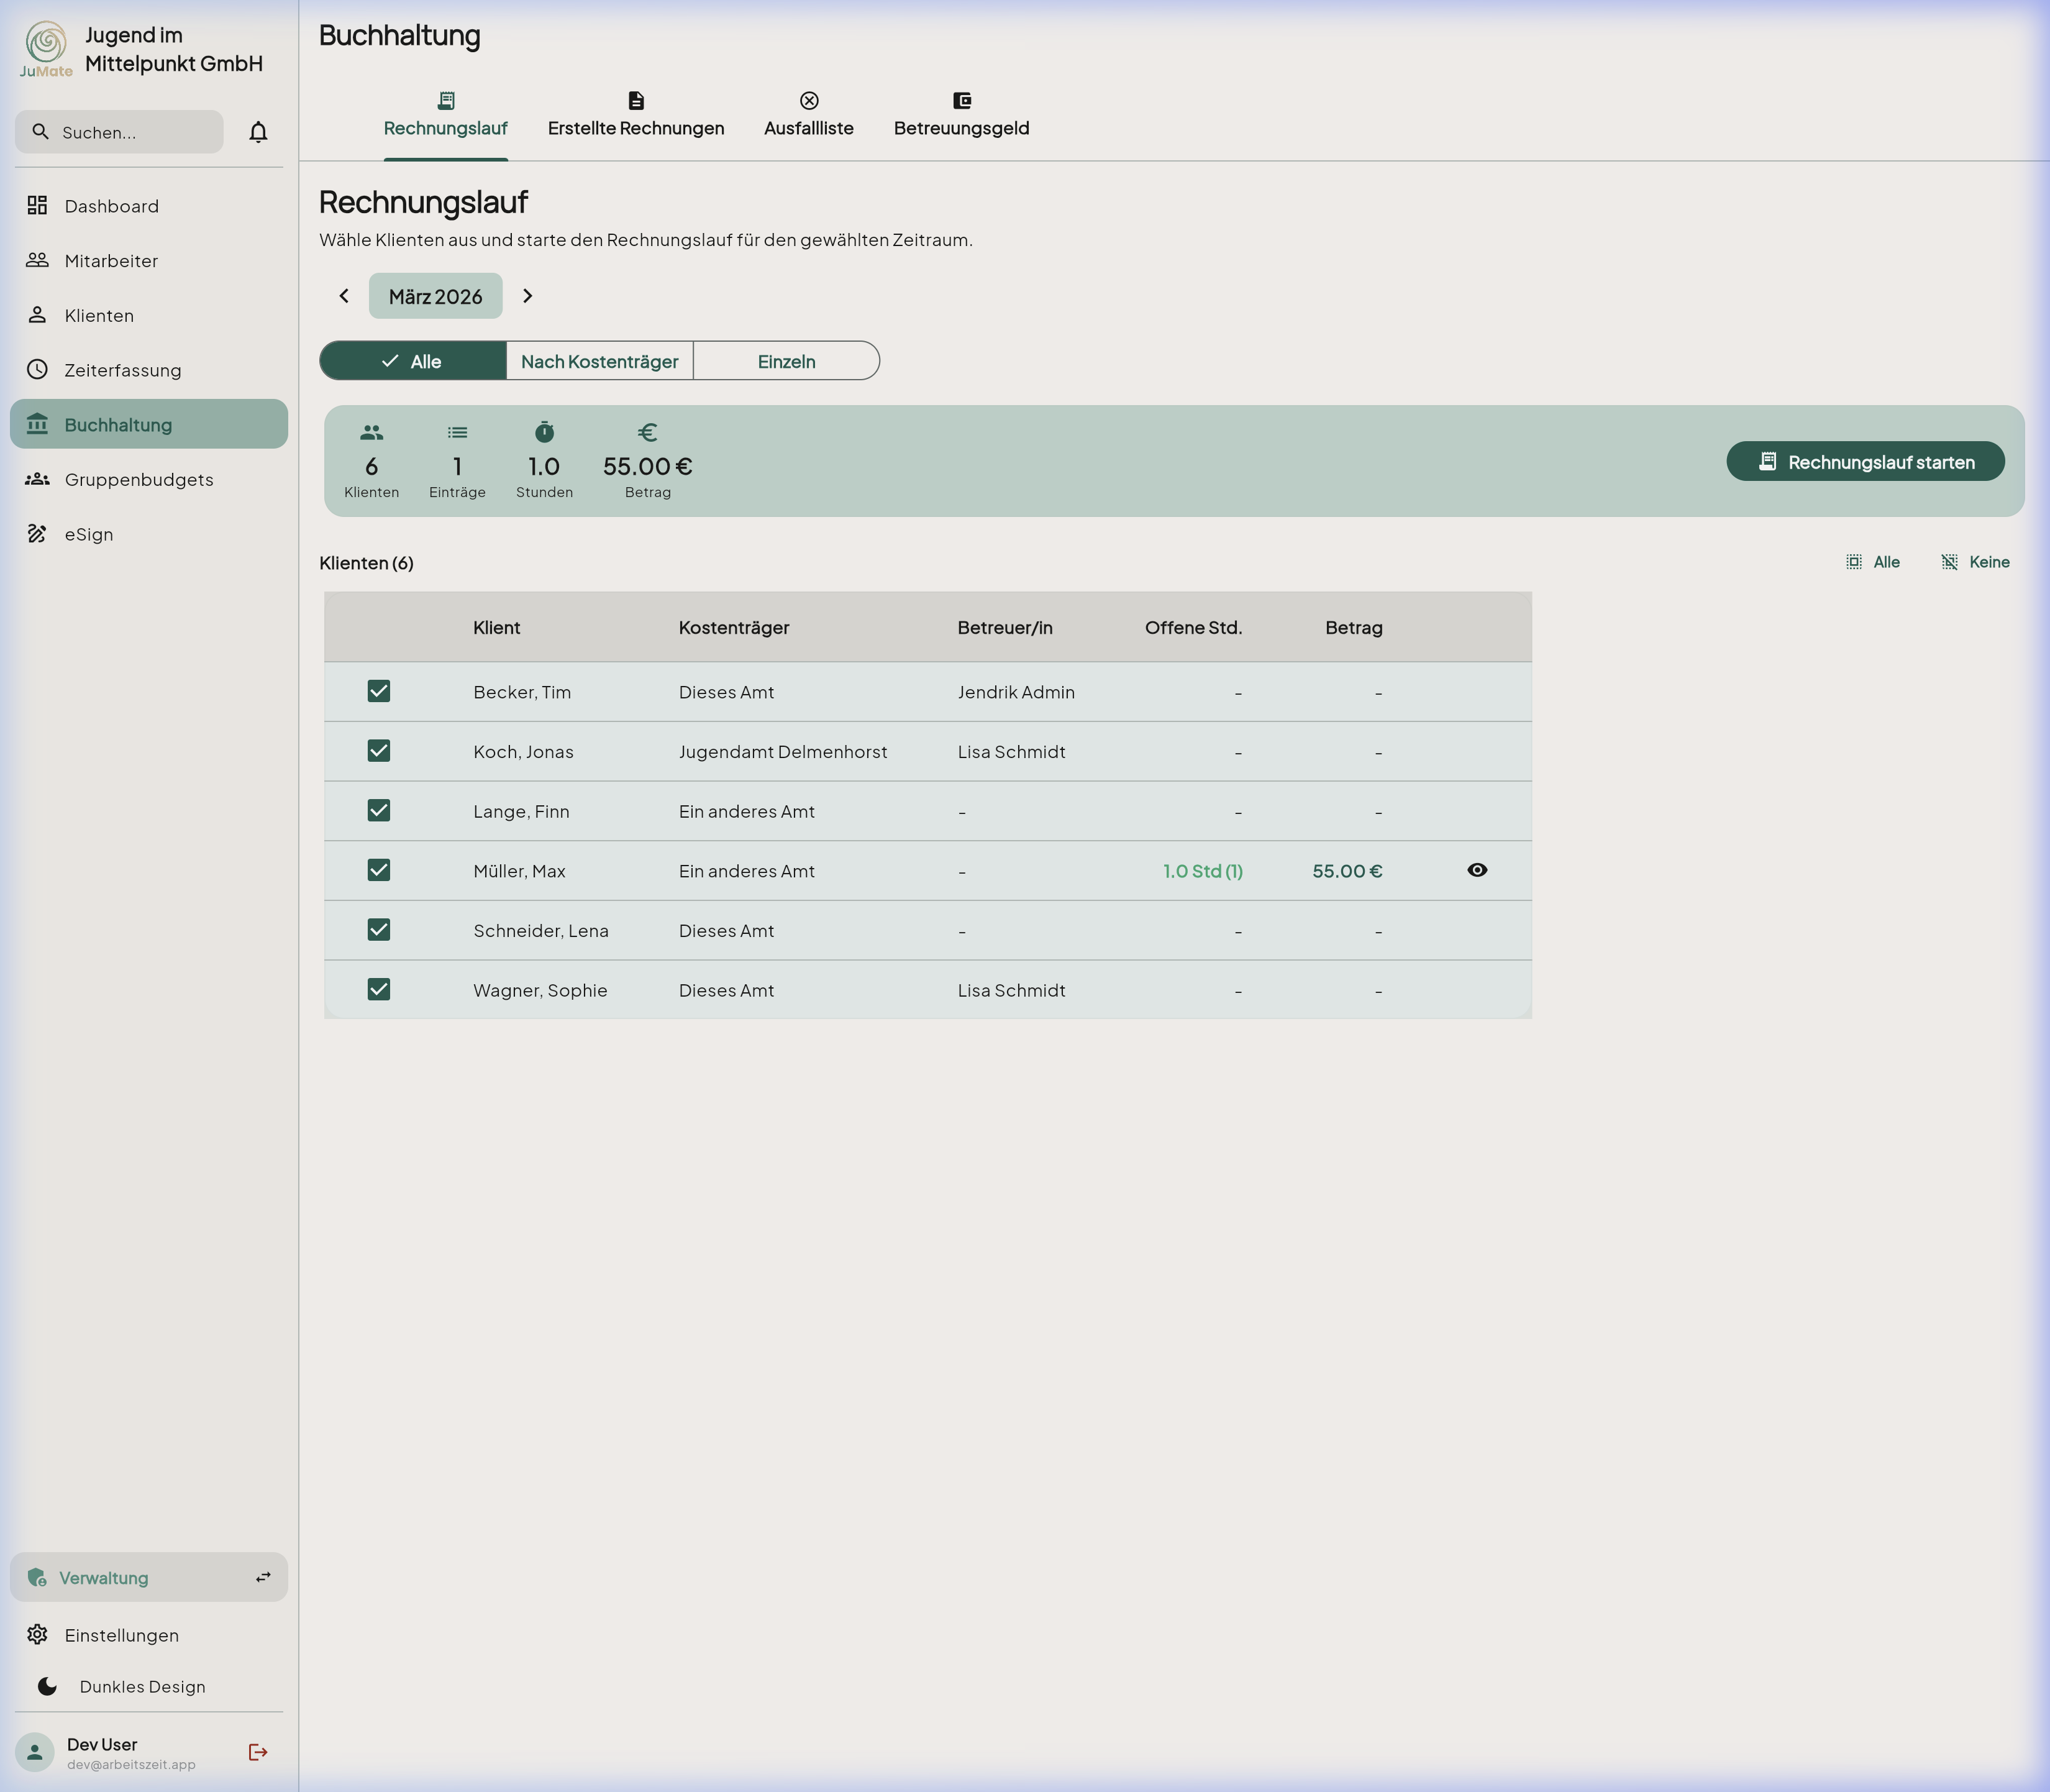View details for Müller, Max's row via the eye icon
This screenshot has height=1792, width=2050.
click(1476, 870)
